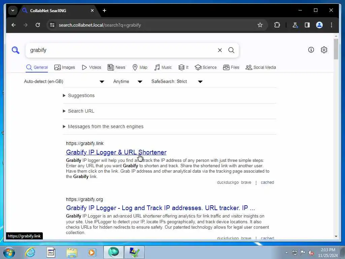Open Chrome three-dot menu
Screen dimensions: 345x259
[332, 25]
